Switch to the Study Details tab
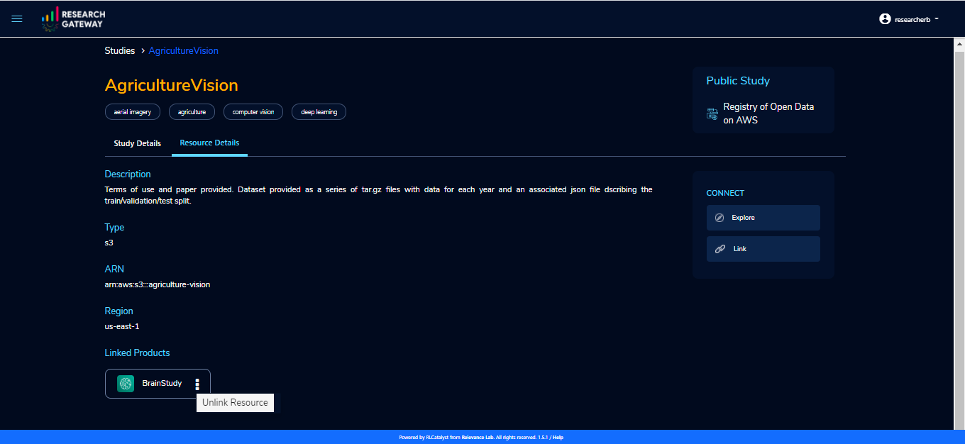Screen dimensions: 965x444 (x=138, y=143)
